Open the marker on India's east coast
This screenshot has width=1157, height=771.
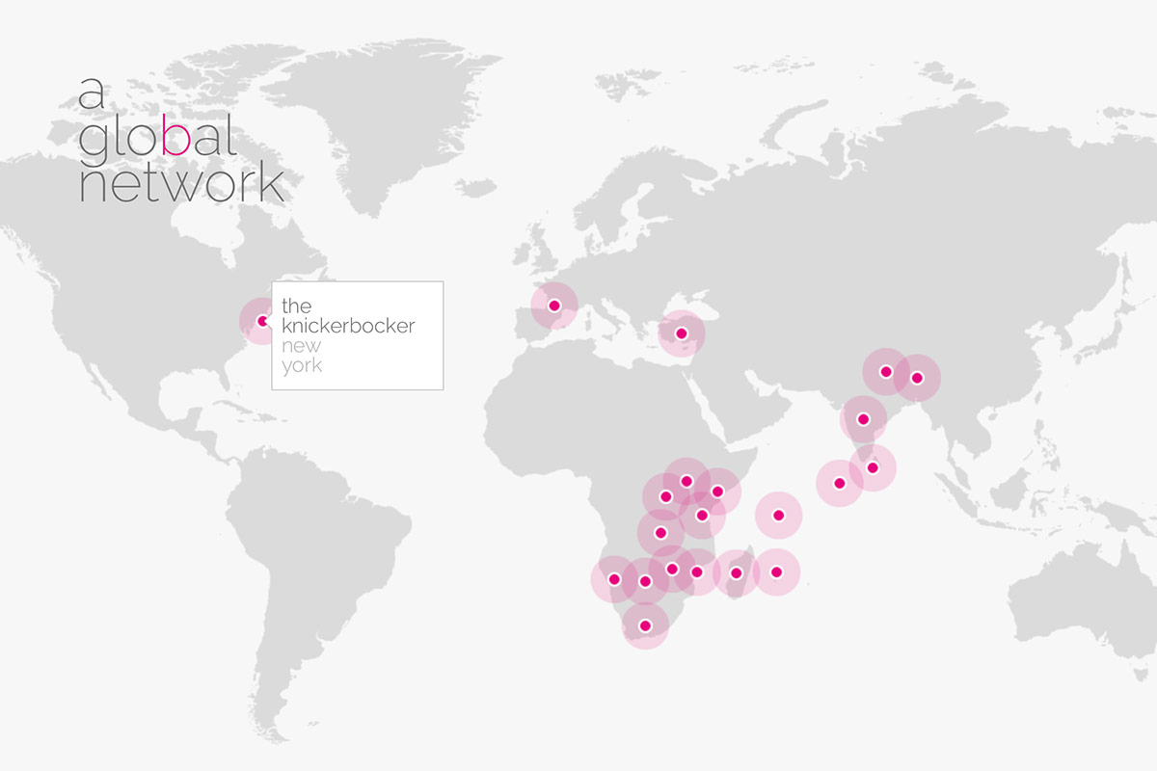point(863,419)
